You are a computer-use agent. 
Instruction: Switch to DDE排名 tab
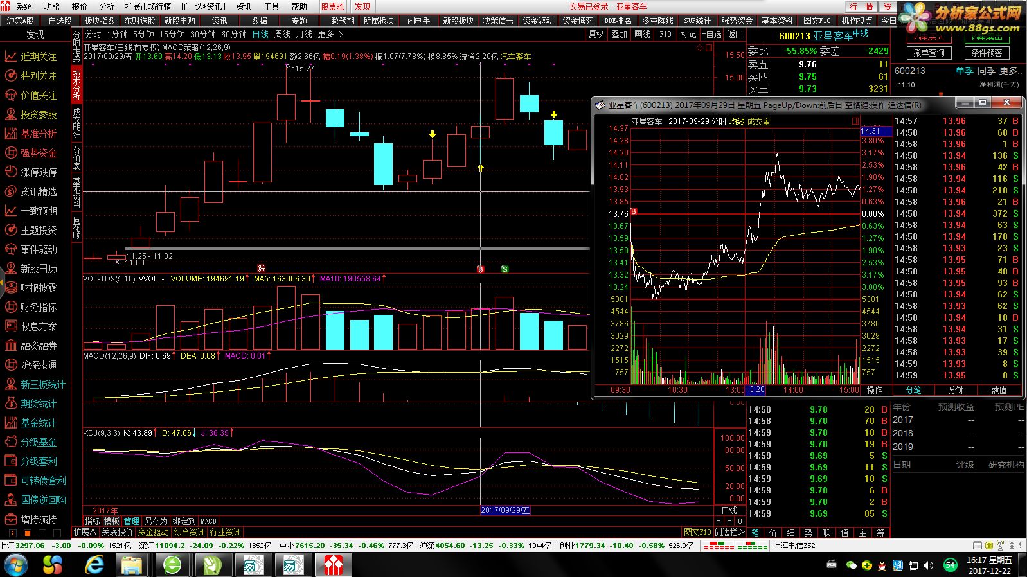click(x=618, y=21)
